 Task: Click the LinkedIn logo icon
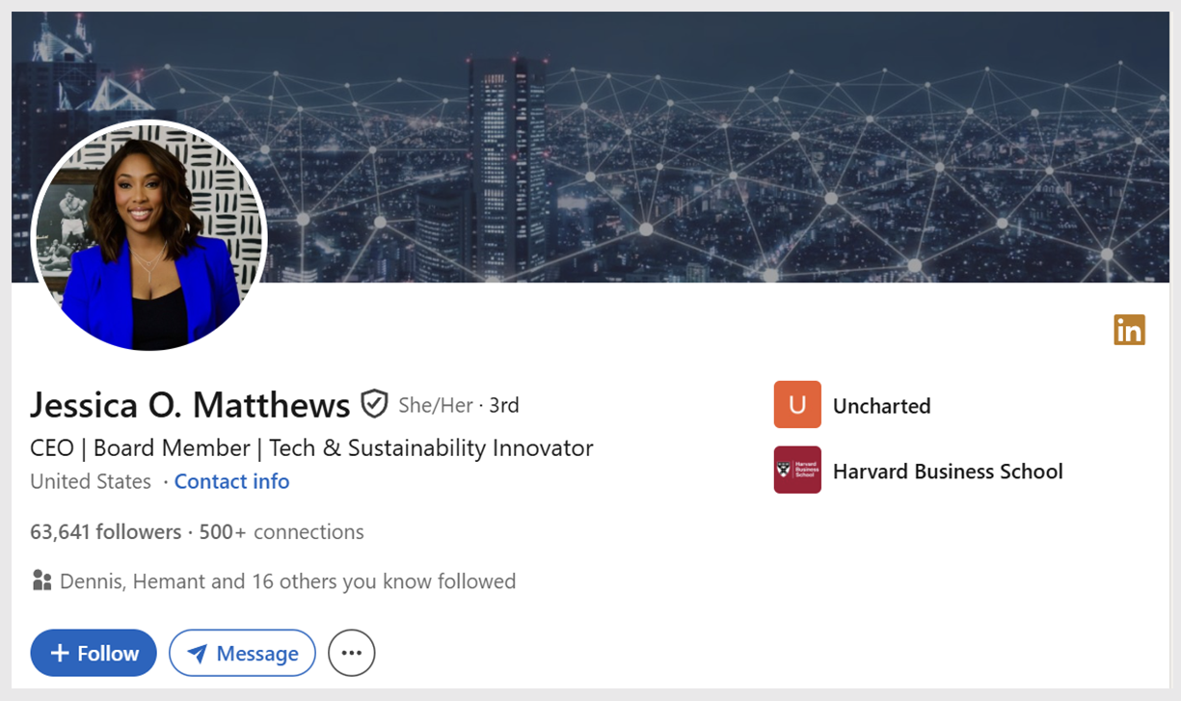[1129, 330]
